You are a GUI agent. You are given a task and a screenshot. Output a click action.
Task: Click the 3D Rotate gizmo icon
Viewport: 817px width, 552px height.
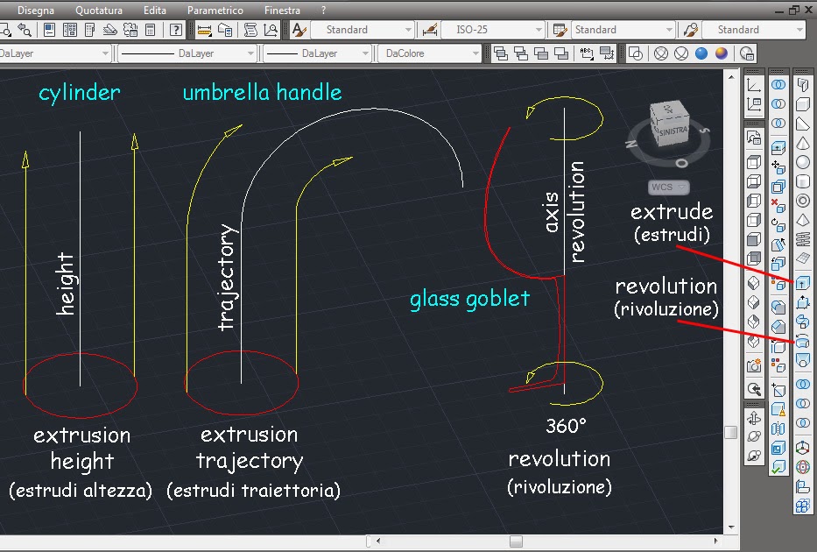(x=802, y=466)
